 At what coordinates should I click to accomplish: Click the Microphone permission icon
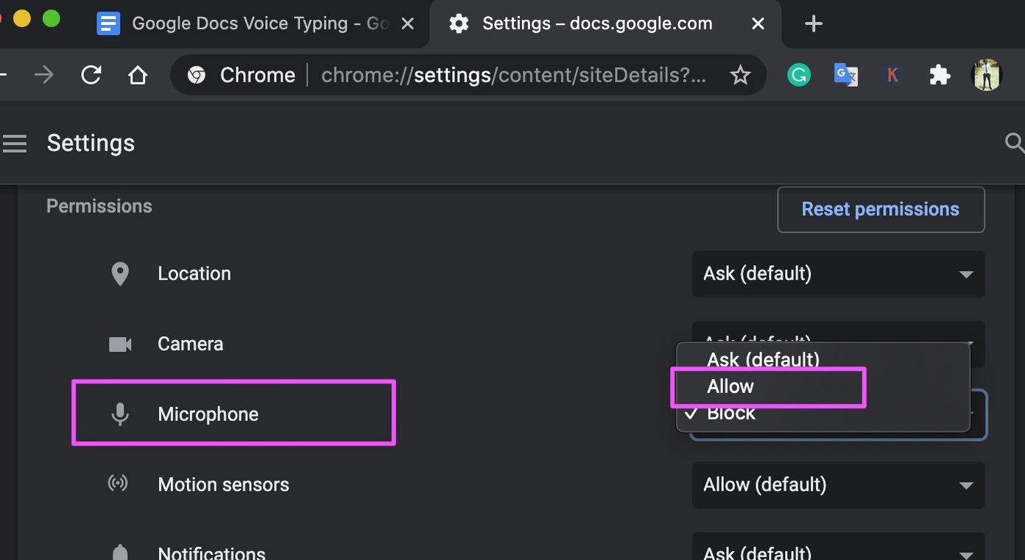coord(120,414)
